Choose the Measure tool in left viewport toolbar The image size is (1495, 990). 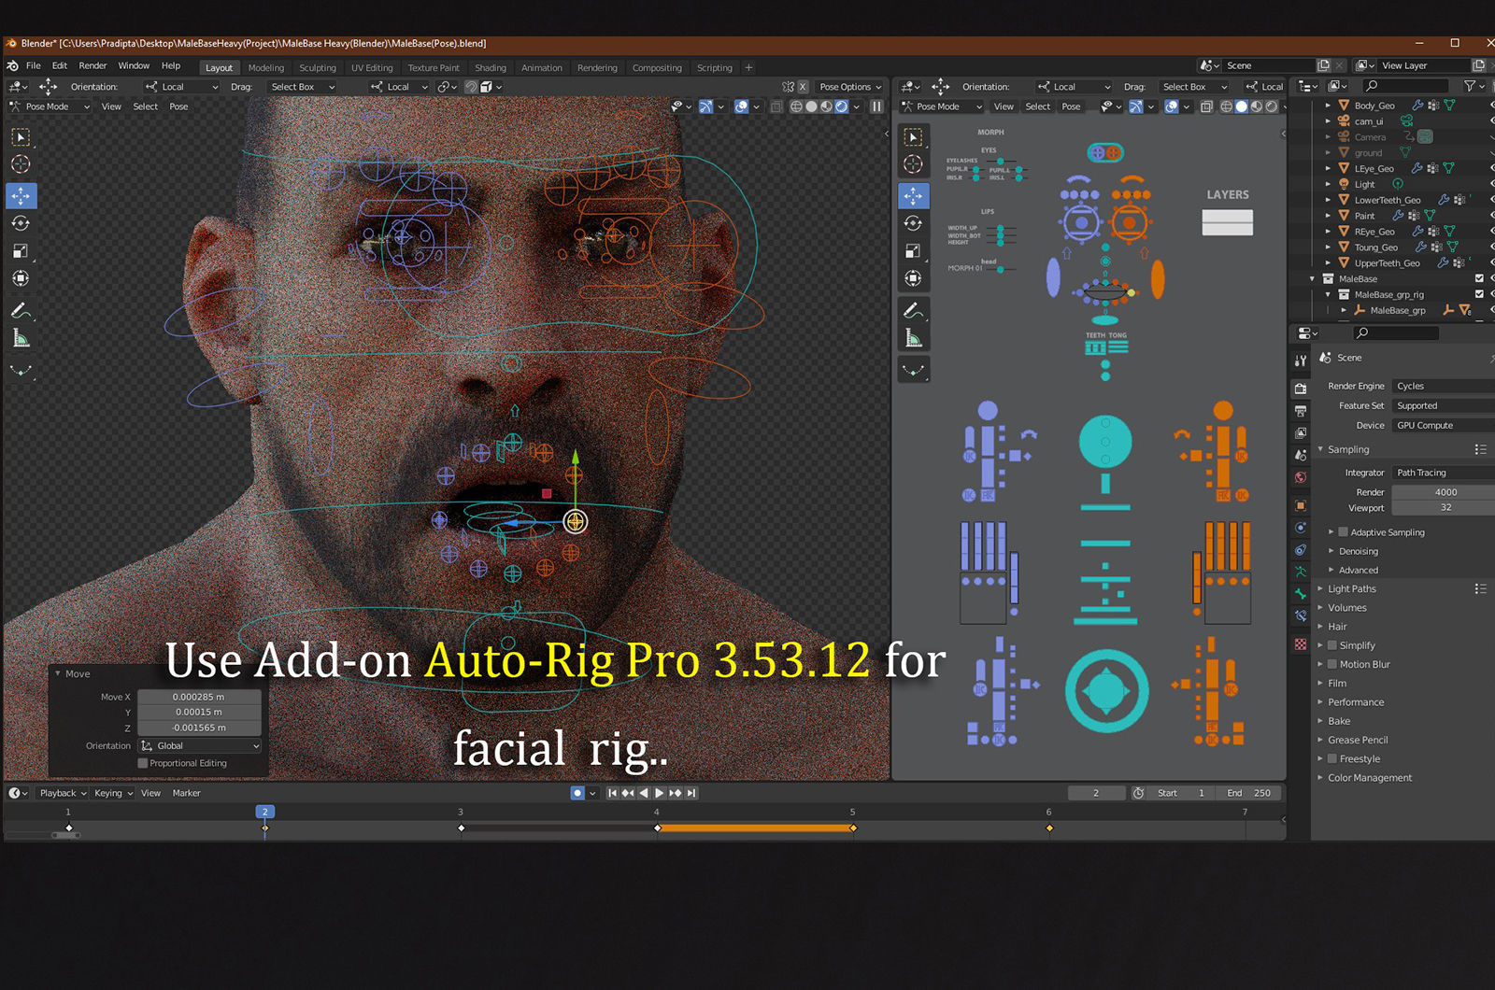coord(21,338)
